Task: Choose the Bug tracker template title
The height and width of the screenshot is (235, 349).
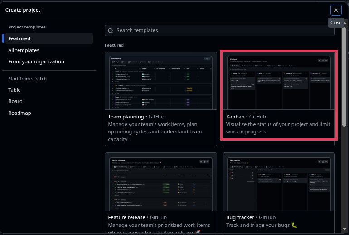Action: click(240, 217)
